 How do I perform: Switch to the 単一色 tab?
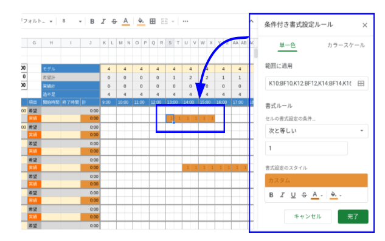287,45
